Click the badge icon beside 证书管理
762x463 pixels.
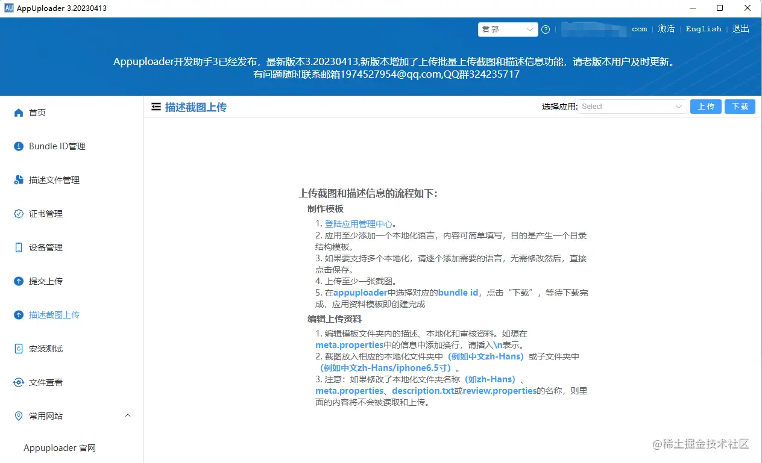point(18,214)
